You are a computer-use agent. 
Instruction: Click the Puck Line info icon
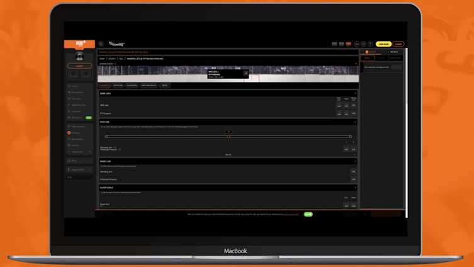point(101,127)
